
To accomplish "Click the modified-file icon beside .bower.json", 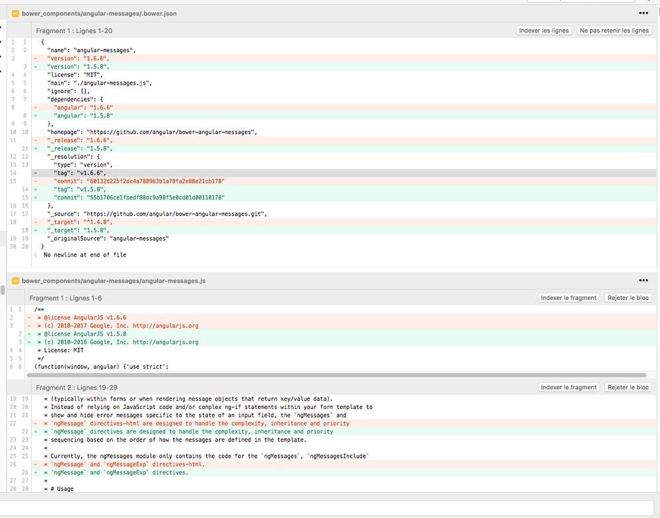I will (x=15, y=13).
